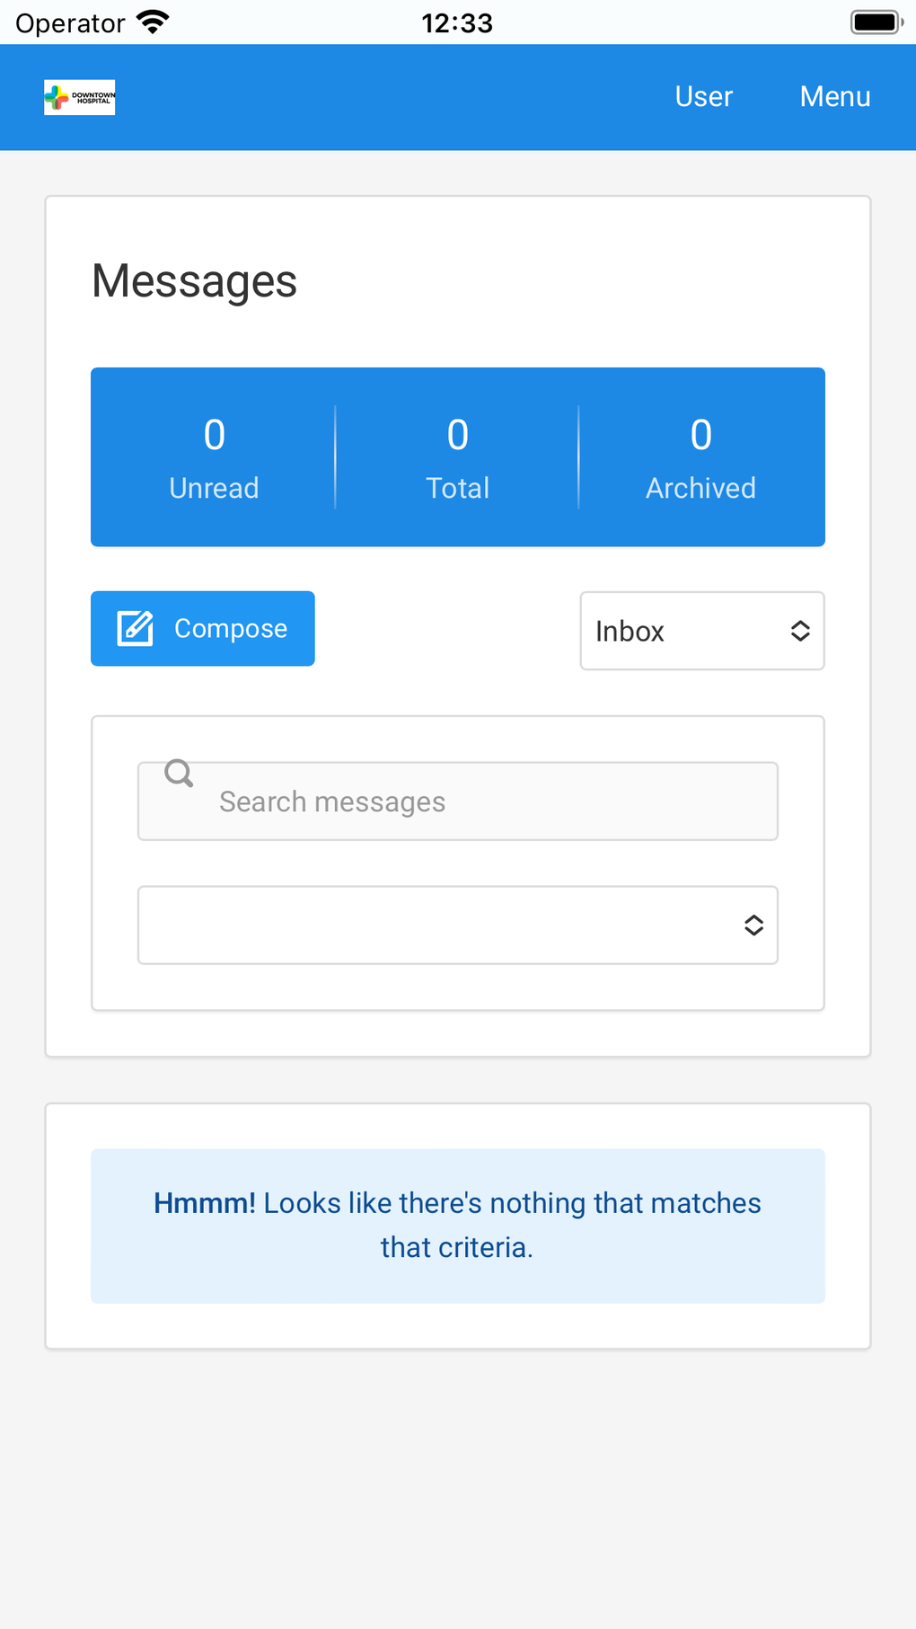Select the Archived messages counter
The width and height of the screenshot is (916, 1629).
click(x=700, y=457)
